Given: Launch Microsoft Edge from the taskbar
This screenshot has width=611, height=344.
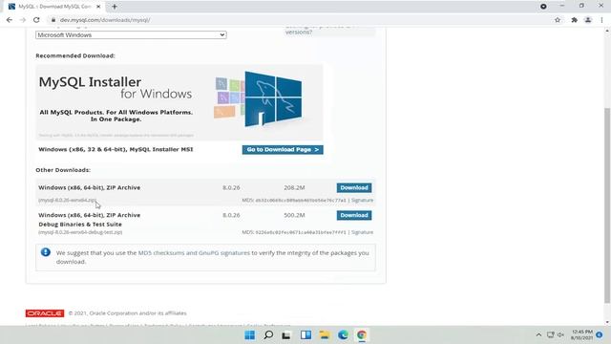Looking at the screenshot, I should [x=343, y=335].
